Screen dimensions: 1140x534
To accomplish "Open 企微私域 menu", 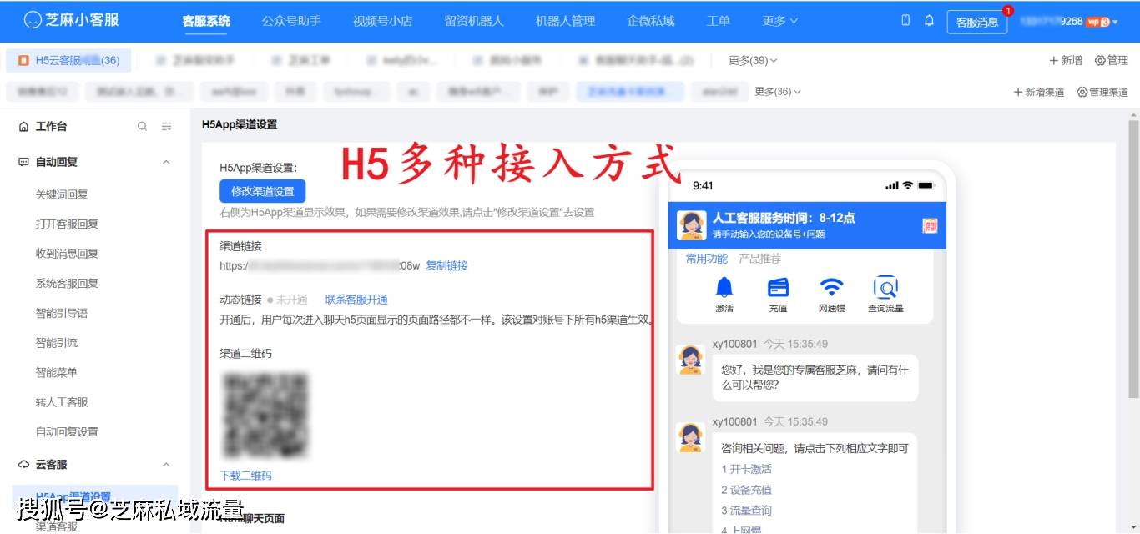I will tap(651, 21).
